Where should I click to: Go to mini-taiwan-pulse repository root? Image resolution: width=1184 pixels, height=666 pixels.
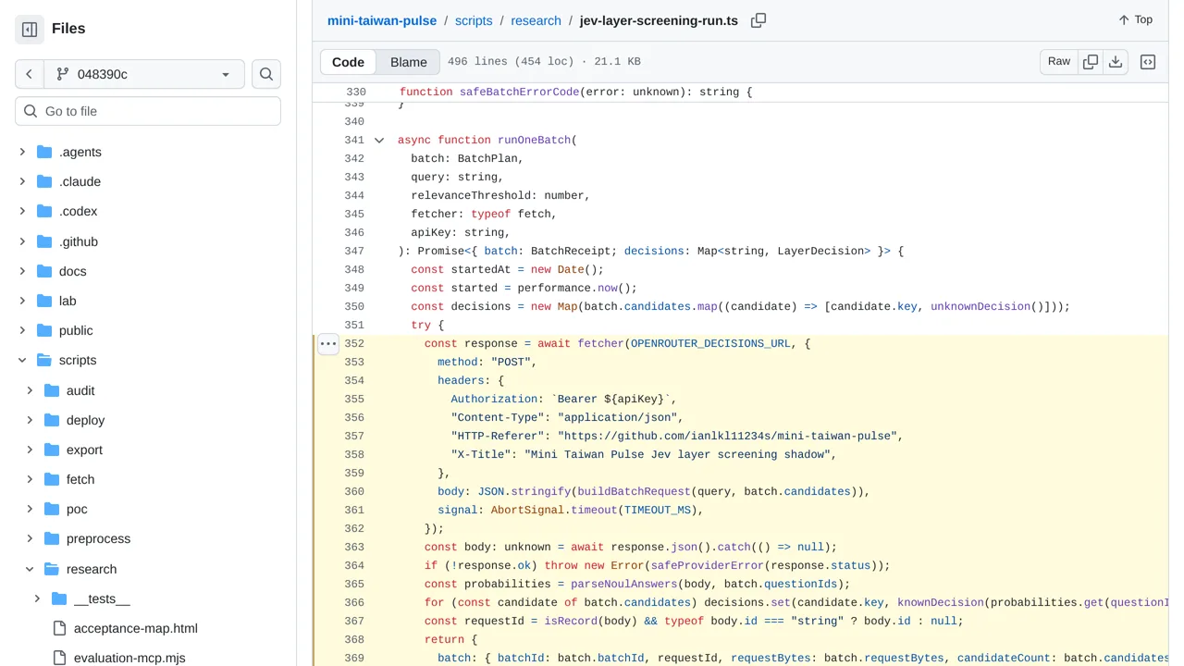(382, 20)
